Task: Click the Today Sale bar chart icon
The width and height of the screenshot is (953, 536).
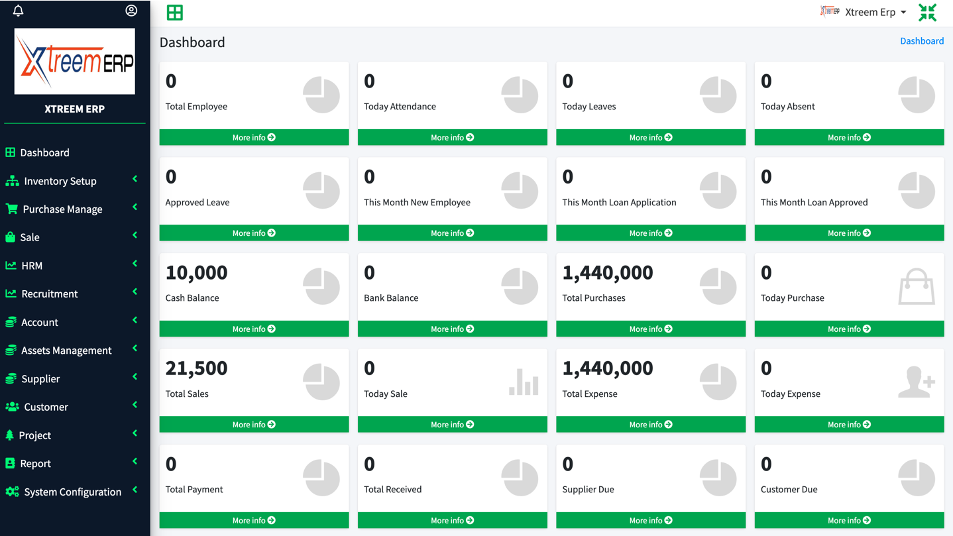Action: tap(523, 382)
